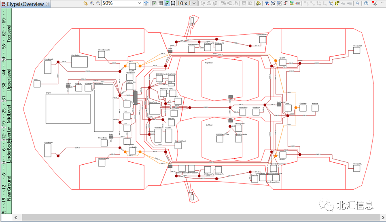This screenshot has height=222, width=386.
Task: Open help with the question mark icon
Action: pyautogui.click(x=366, y=3)
